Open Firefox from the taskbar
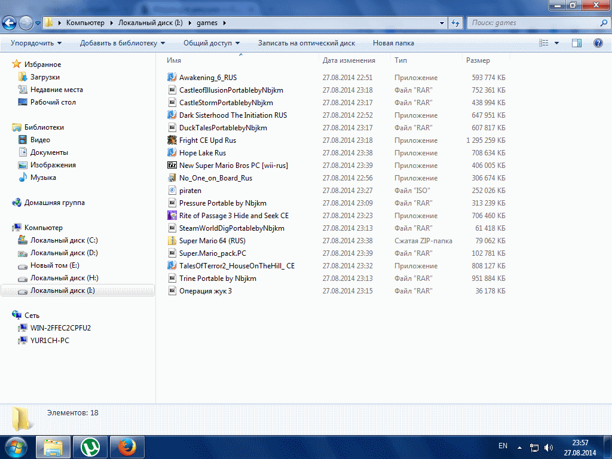 click(x=127, y=447)
